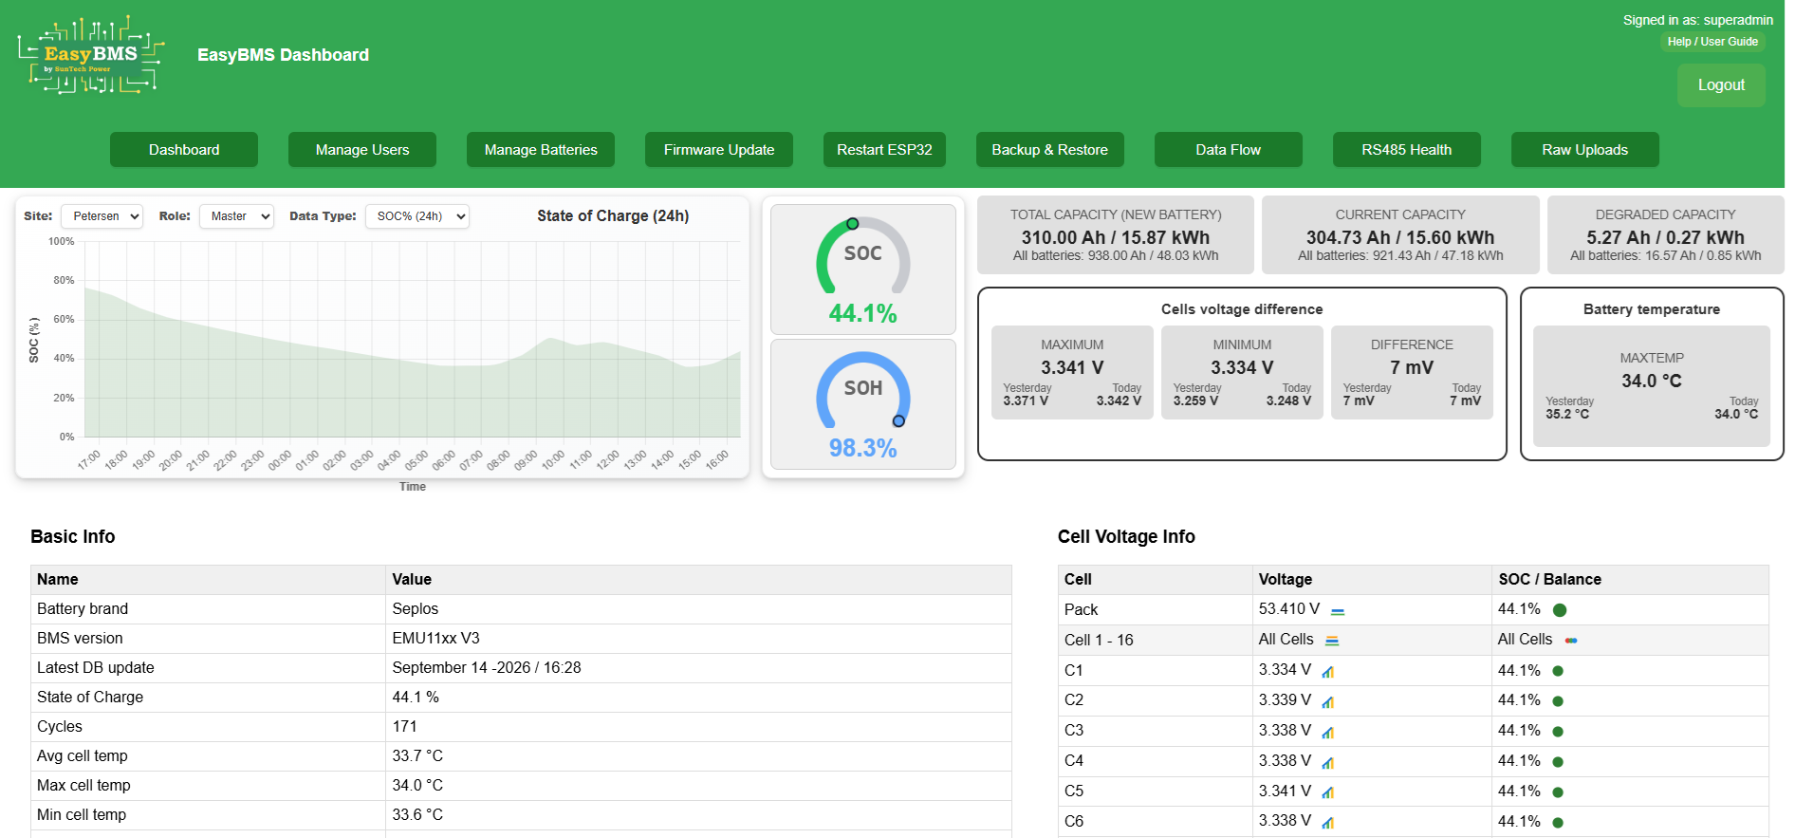Click the C1 row green balance dot
The image size is (1795, 838).
[1558, 671]
